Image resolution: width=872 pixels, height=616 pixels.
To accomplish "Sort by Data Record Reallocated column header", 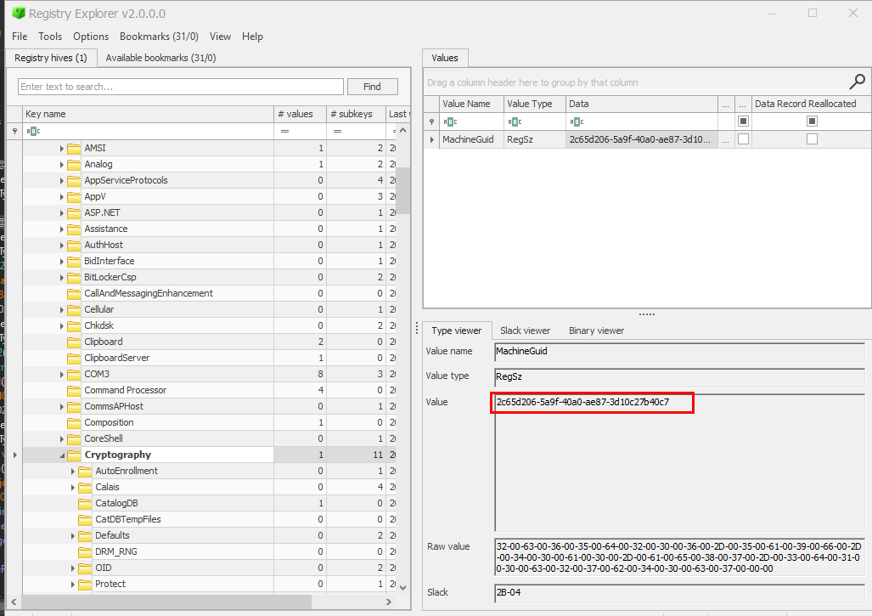I will coord(811,104).
